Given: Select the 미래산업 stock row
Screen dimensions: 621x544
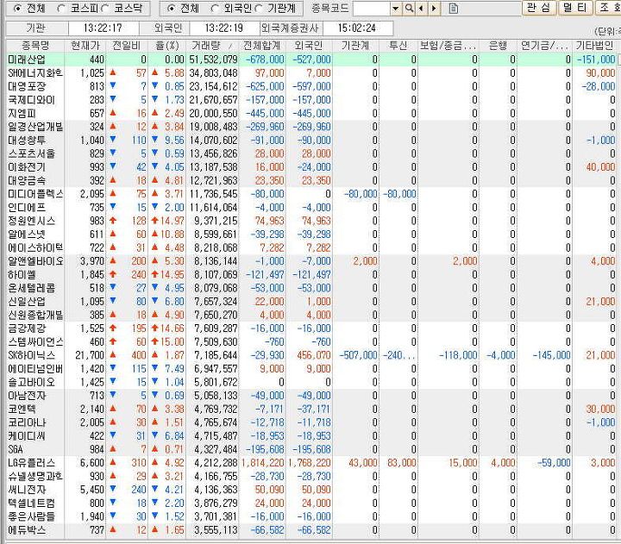Looking at the screenshot, I should 311,59.
